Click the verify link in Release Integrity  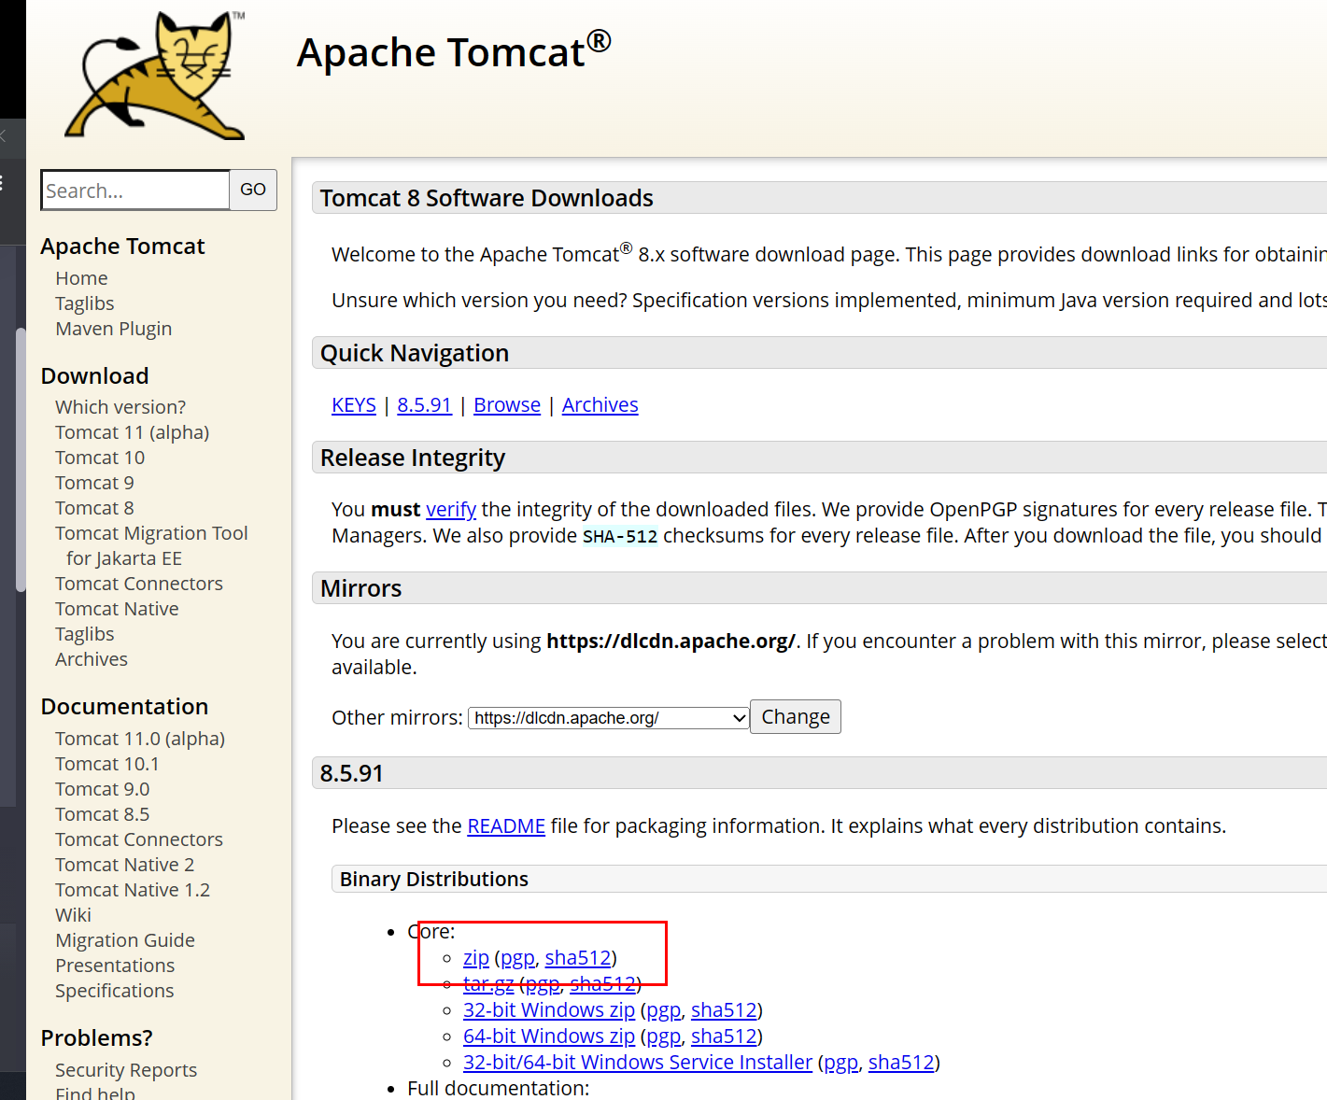click(451, 510)
